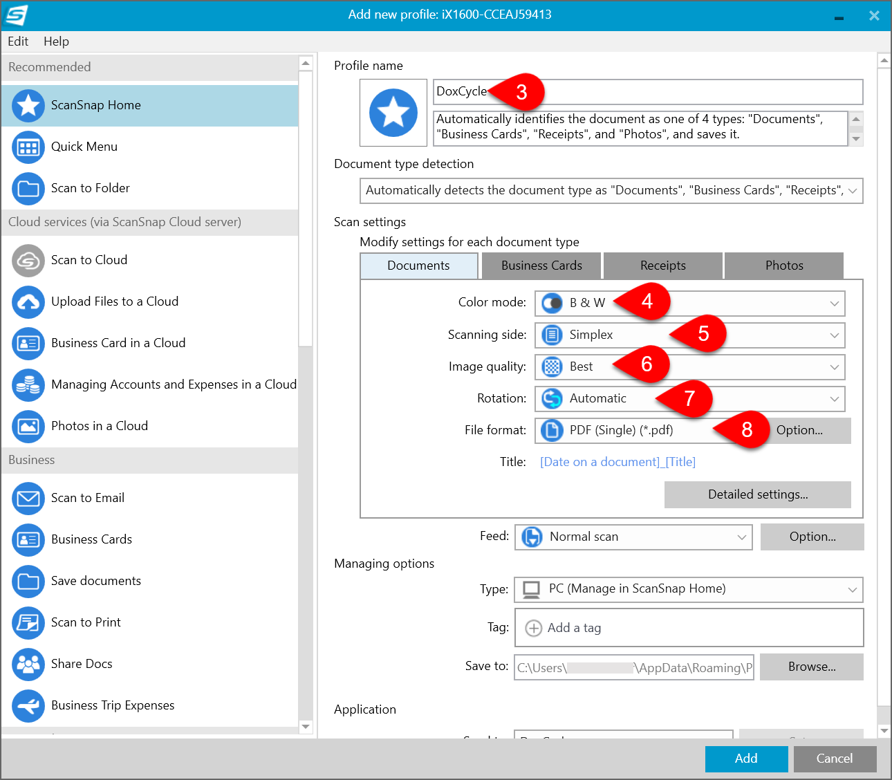
Task: Select Scan to Cloud service
Action: pos(89,260)
